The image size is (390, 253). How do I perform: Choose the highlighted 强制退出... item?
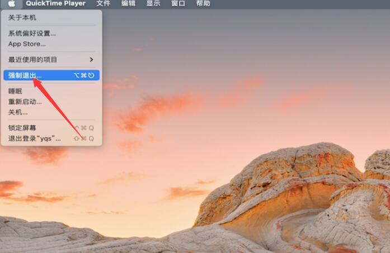tap(25, 75)
